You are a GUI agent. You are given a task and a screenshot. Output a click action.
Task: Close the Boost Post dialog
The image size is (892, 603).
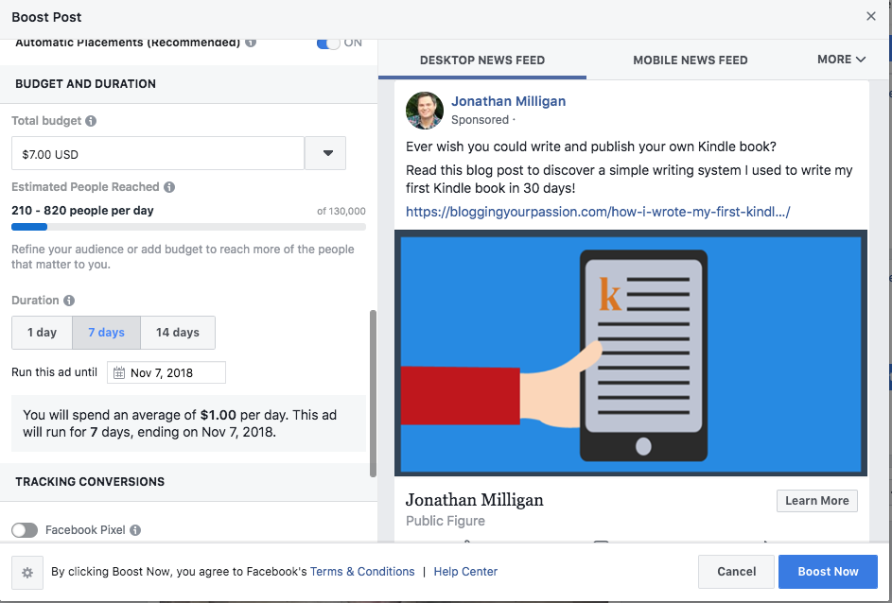click(x=870, y=16)
